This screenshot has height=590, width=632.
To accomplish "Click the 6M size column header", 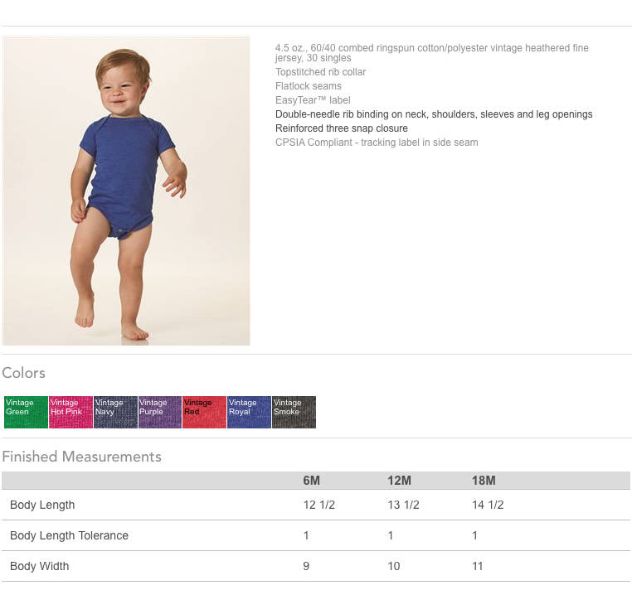I will click(x=312, y=481).
